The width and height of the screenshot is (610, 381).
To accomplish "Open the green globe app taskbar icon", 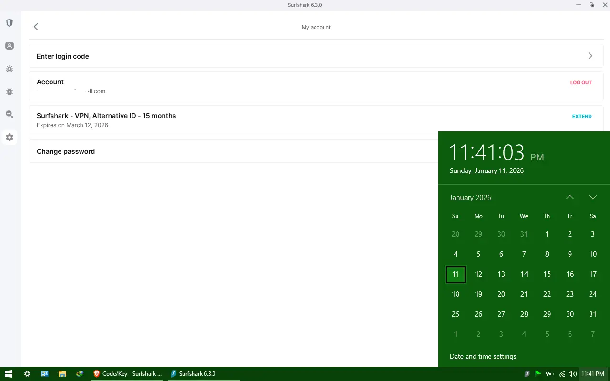I will 80,374.
